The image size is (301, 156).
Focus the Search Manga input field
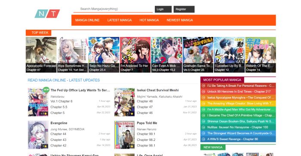113,9
